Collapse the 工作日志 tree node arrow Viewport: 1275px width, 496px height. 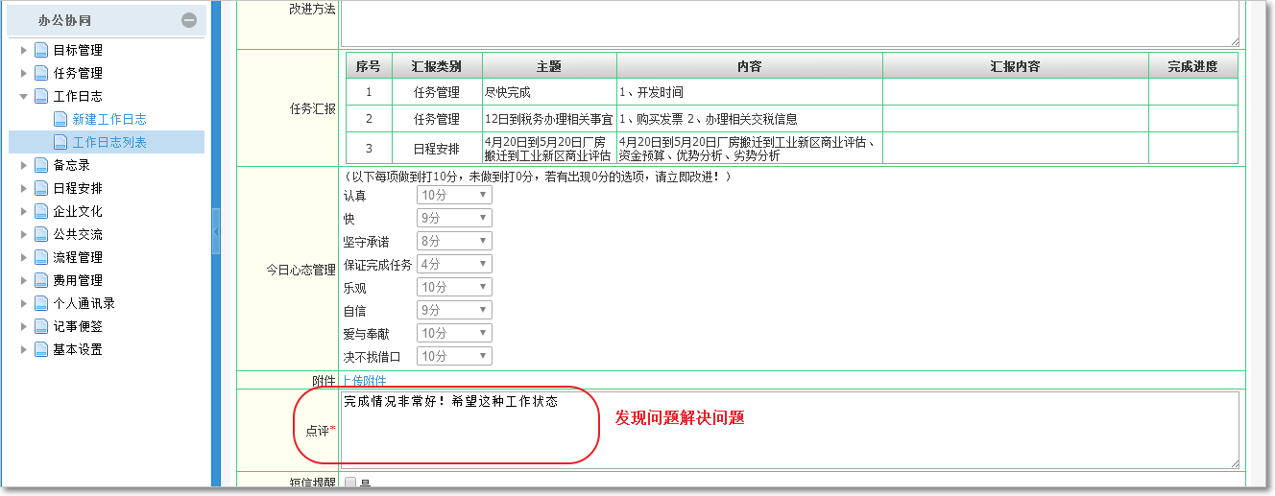tap(23, 96)
